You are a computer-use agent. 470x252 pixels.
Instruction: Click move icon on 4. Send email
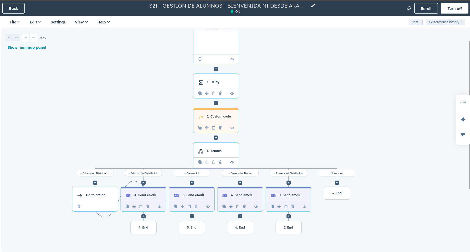(134, 207)
